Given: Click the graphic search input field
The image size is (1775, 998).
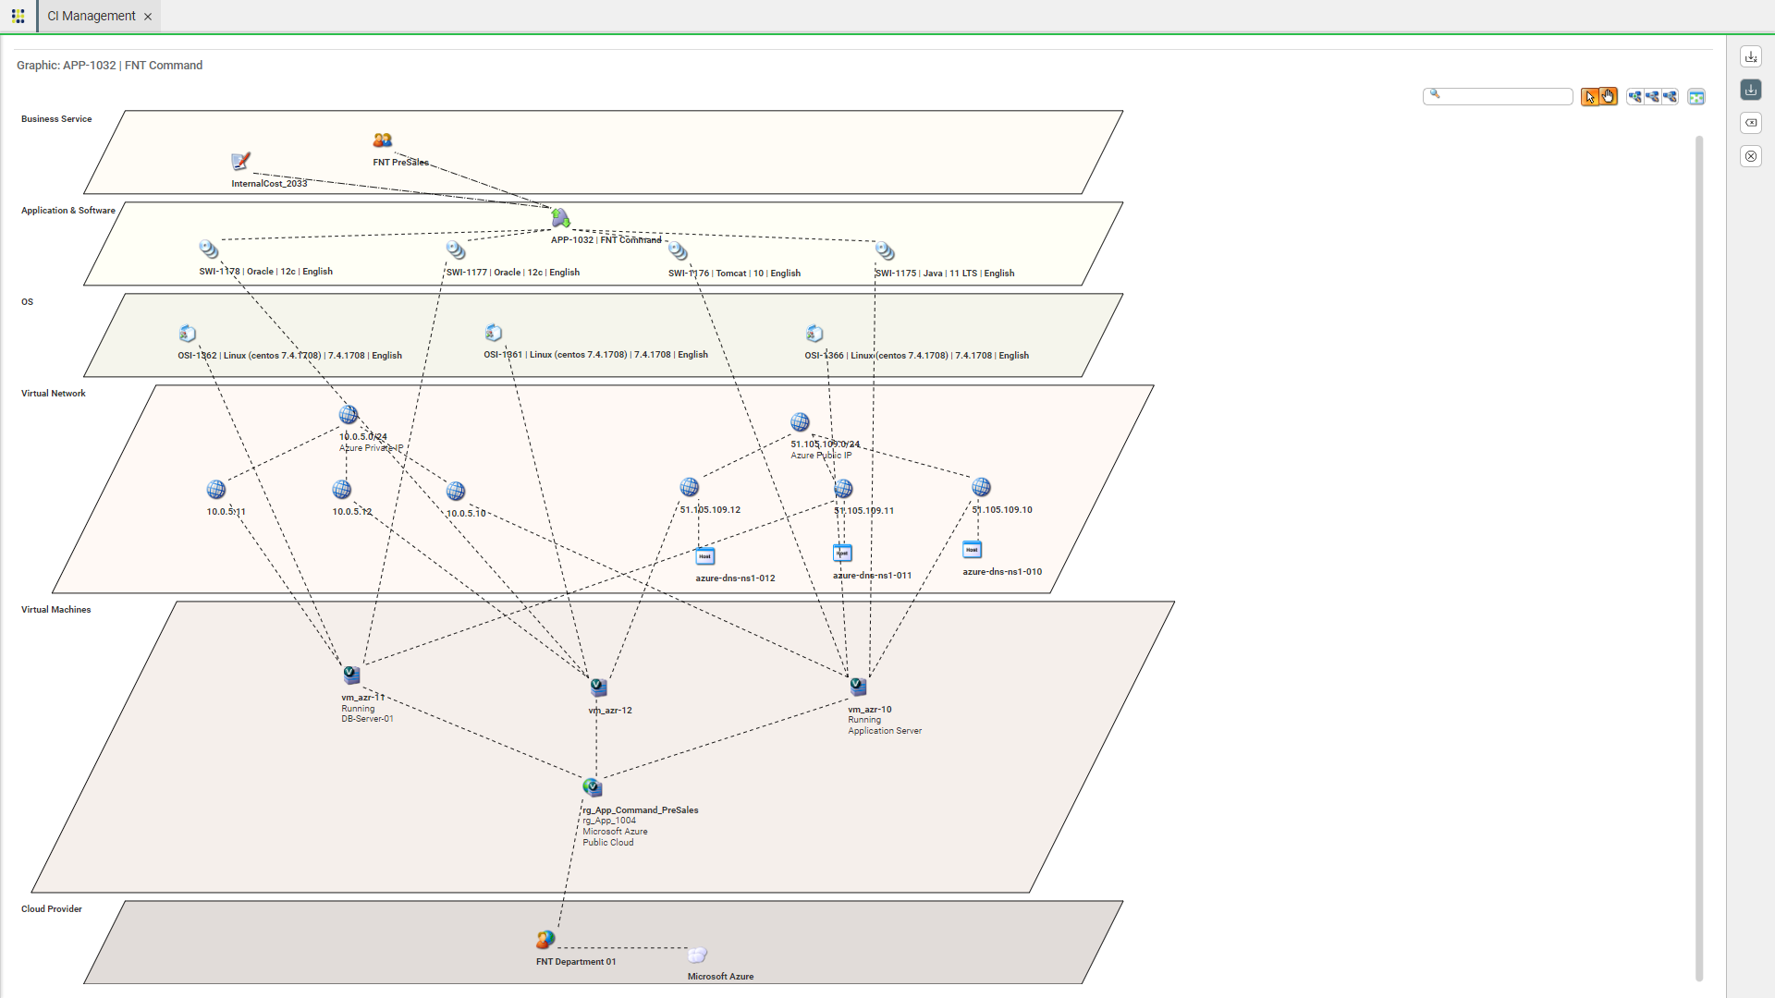Looking at the screenshot, I should point(1498,96).
